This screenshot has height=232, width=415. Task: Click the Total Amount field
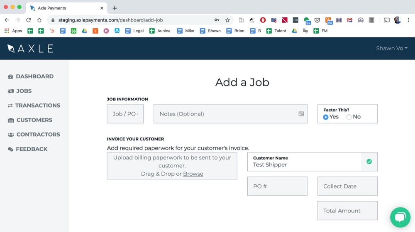(347, 211)
